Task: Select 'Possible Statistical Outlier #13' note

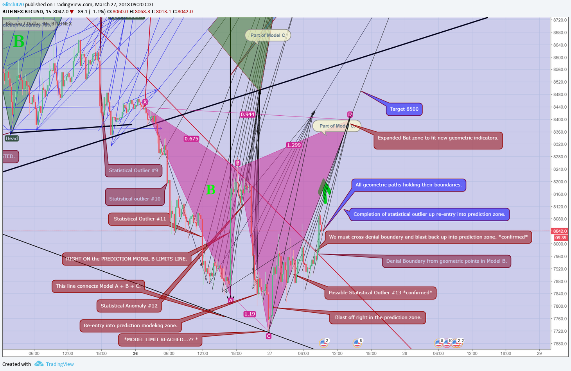Action: 380,293
